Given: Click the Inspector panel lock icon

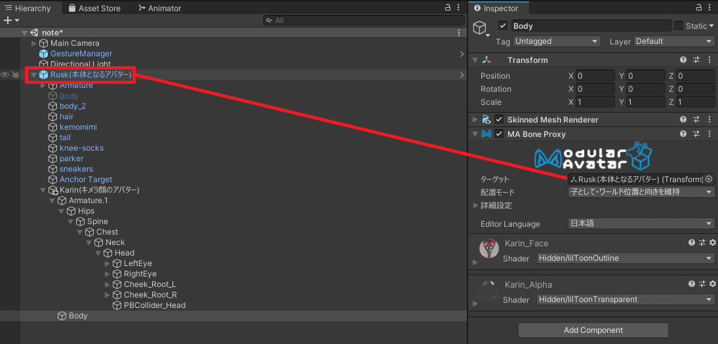Looking at the screenshot, I should 699,8.
